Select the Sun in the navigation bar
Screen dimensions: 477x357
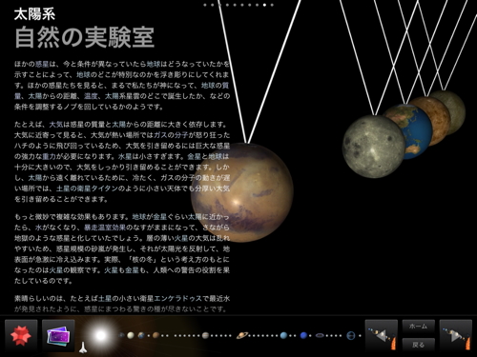(x=100, y=335)
